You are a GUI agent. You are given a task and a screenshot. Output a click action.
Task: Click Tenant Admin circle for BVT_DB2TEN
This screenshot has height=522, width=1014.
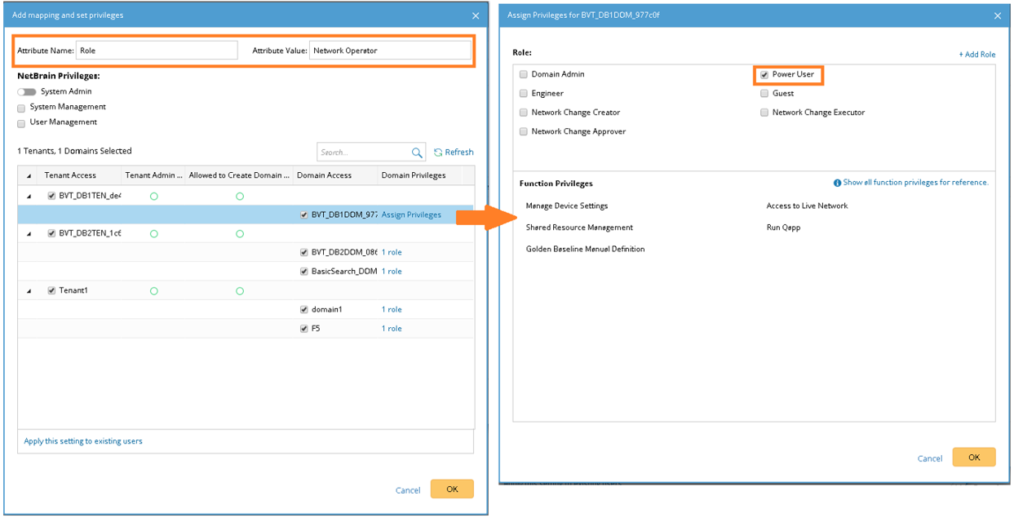coord(153,233)
